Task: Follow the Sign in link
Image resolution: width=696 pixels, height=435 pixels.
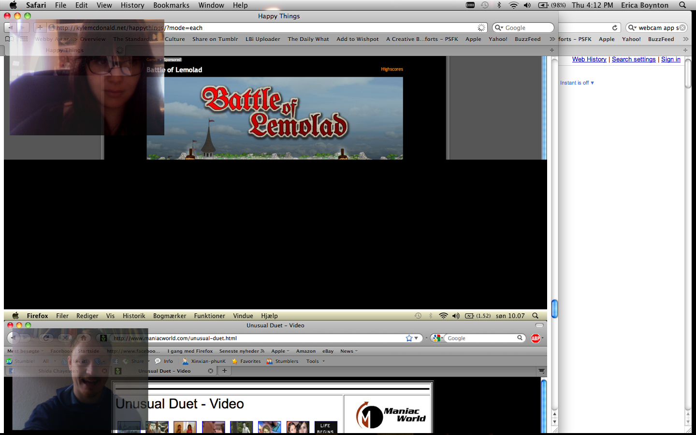Action: coord(671,59)
